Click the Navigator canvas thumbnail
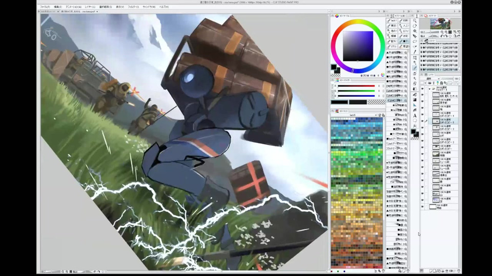 pyautogui.click(x=441, y=24)
